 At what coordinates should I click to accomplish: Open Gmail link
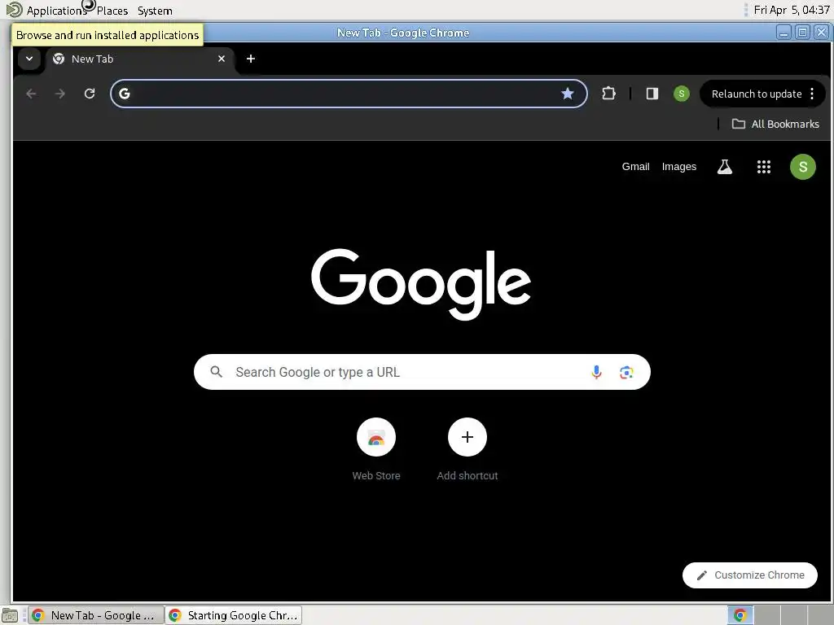635,166
